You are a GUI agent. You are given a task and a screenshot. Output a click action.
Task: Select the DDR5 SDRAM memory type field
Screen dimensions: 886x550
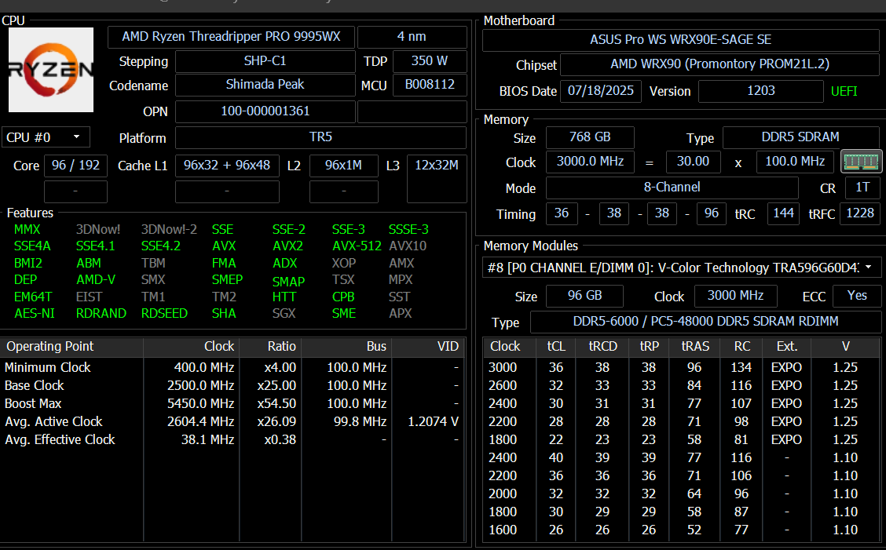tap(800, 137)
